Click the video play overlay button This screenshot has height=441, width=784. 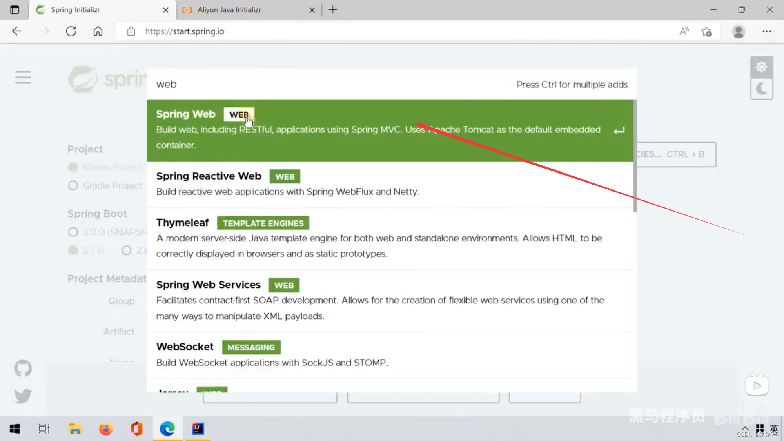757,385
